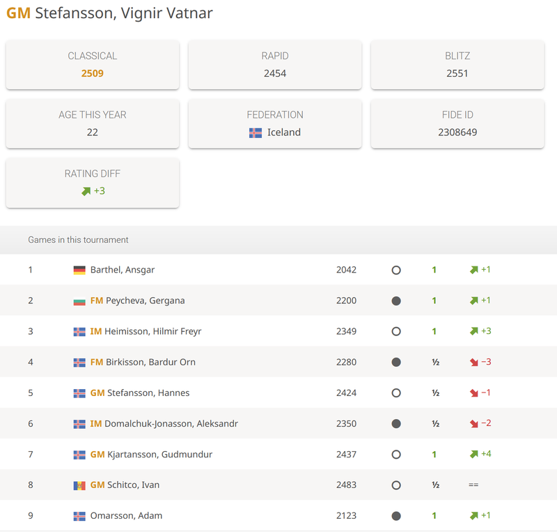Image resolution: width=557 pixels, height=532 pixels.
Task: Click the GM Stefansson, Vignir Vatnar title
Action: (110, 13)
